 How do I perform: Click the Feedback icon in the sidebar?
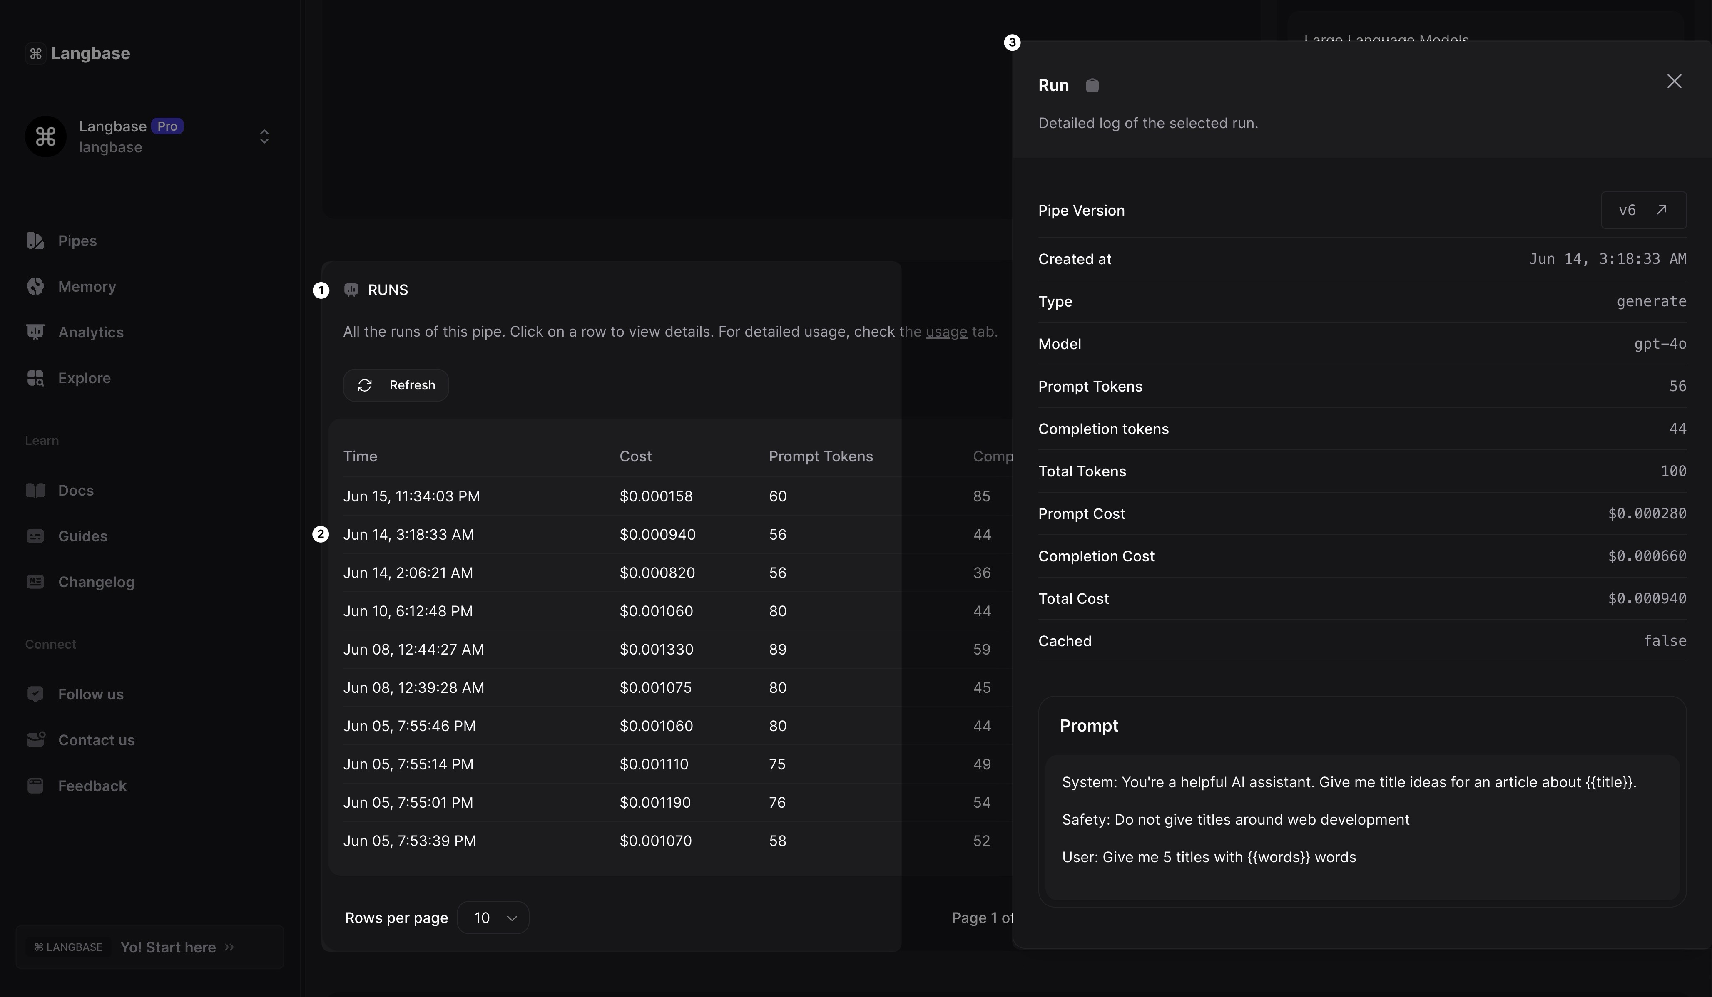[35, 785]
